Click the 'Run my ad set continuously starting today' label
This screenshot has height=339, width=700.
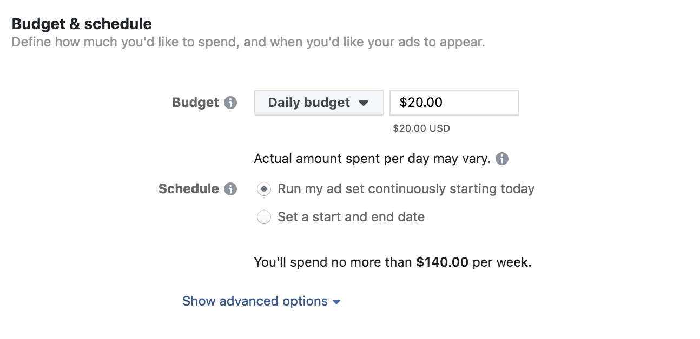coord(406,189)
